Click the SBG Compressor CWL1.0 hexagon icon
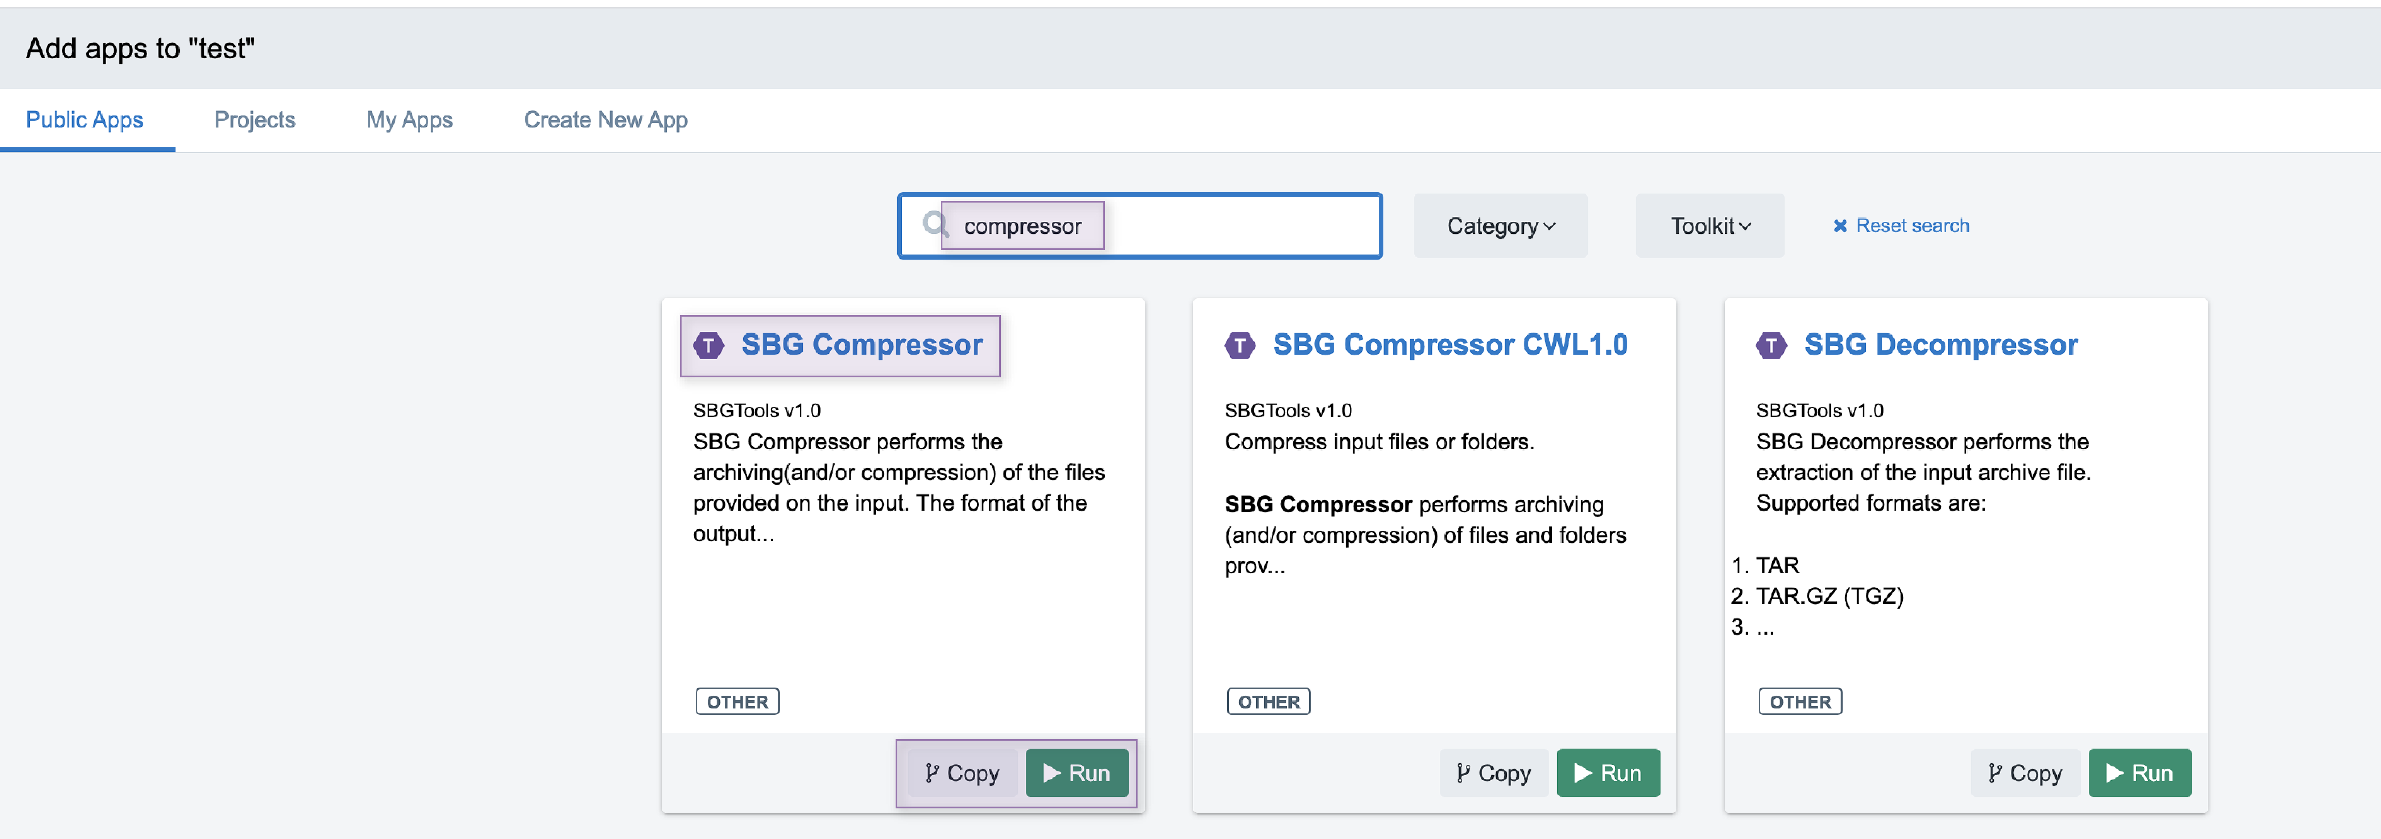 (x=1240, y=346)
